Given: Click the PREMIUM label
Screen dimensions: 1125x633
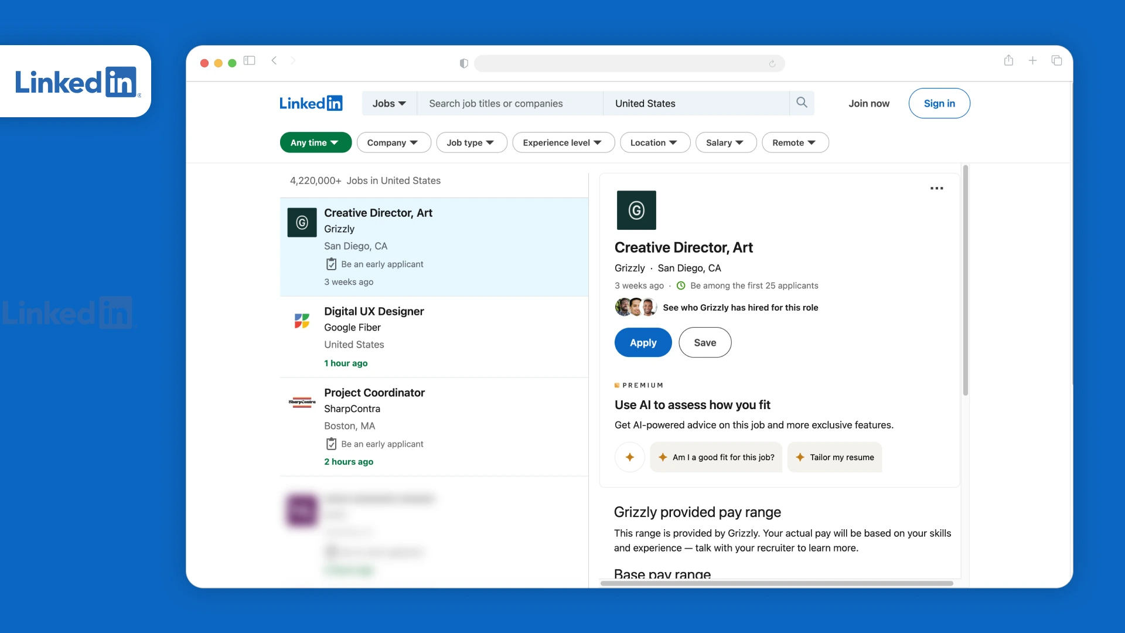Looking at the screenshot, I should (639, 385).
